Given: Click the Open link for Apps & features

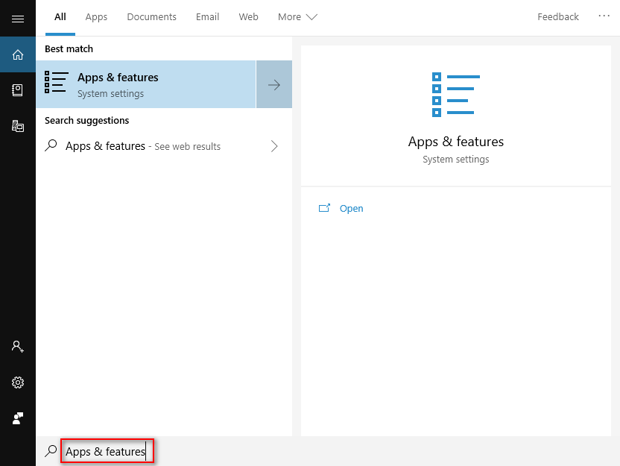Looking at the screenshot, I should pos(351,209).
